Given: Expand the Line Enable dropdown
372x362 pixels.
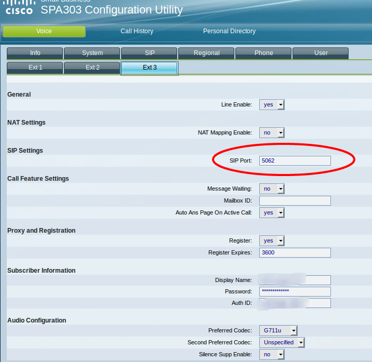Looking at the screenshot, I should (272, 104).
